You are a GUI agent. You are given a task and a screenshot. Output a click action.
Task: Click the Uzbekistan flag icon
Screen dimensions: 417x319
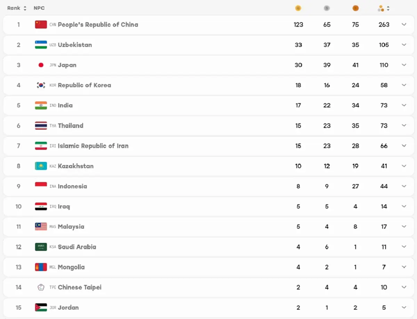41,45
